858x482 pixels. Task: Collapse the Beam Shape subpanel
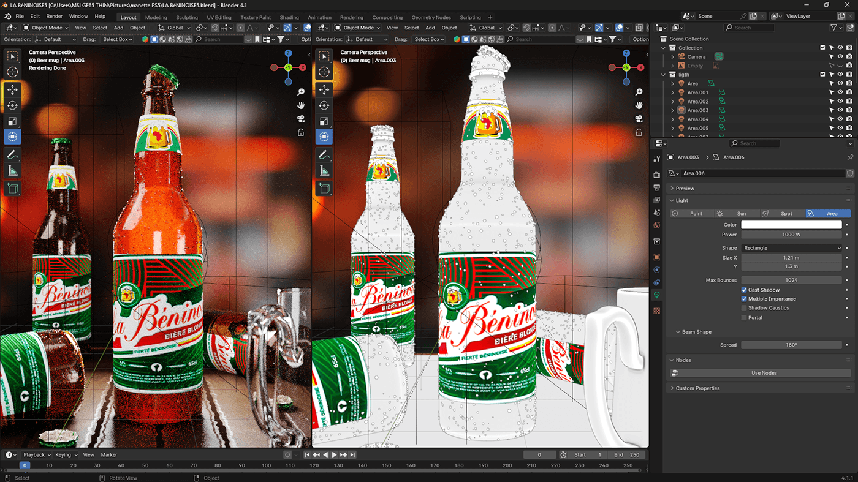click(696, 332)
